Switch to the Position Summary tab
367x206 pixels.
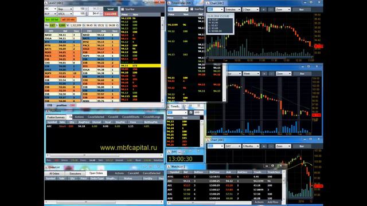coord(56,117)
